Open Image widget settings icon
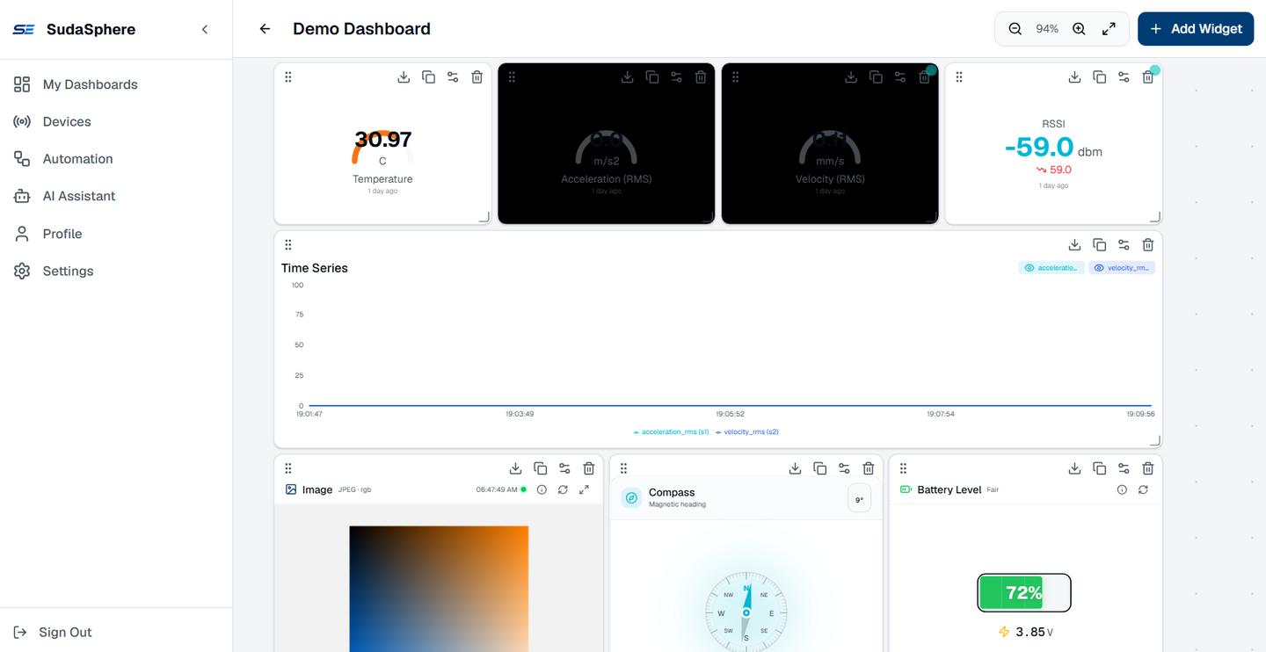The height and width of the screenshot is (652, 1266). (564, 468)
